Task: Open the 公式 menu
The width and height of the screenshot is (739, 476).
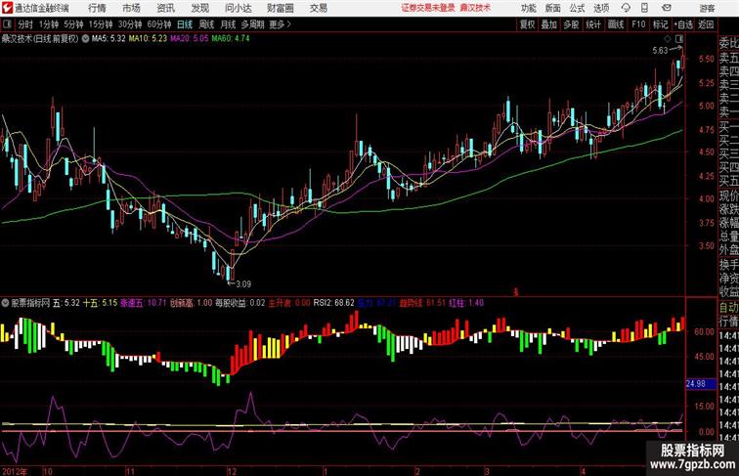Action: 577,8
